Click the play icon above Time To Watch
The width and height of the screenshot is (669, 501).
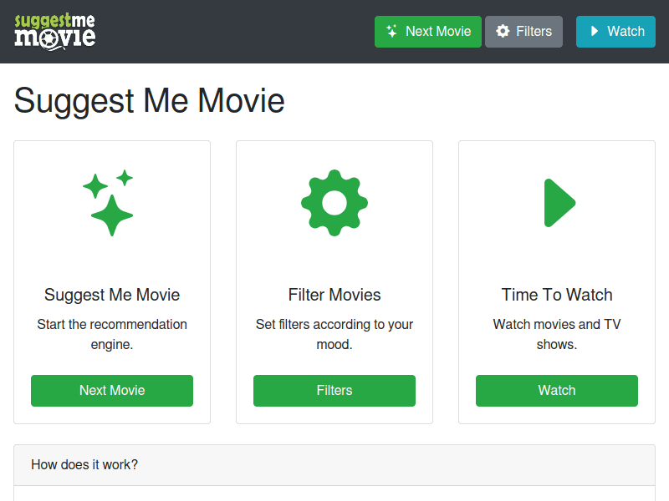click(x=557, y=202)
